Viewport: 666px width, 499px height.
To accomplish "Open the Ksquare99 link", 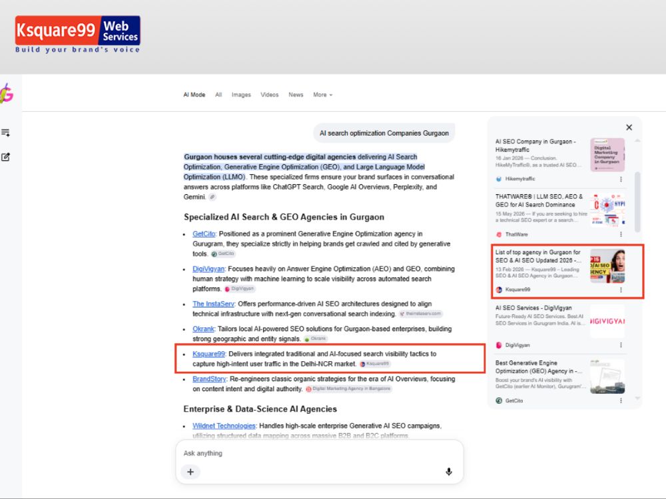I will [x=208, y=354].
